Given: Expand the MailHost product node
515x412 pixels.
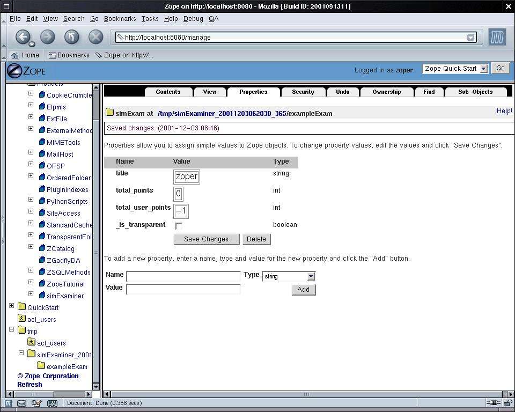Looking at the screenshot, I should tap(31, 152).
